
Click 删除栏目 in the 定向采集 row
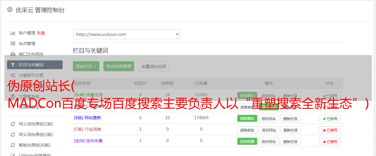[290, 141]
